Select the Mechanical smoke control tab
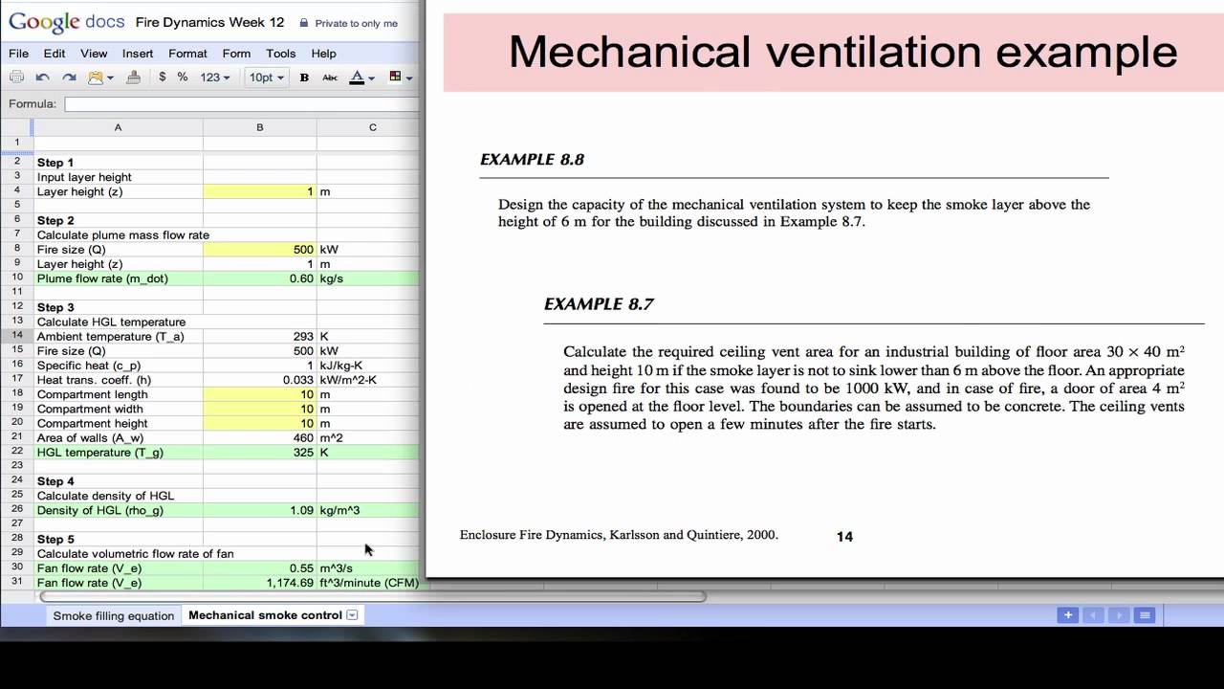 [x=265, y=615]
